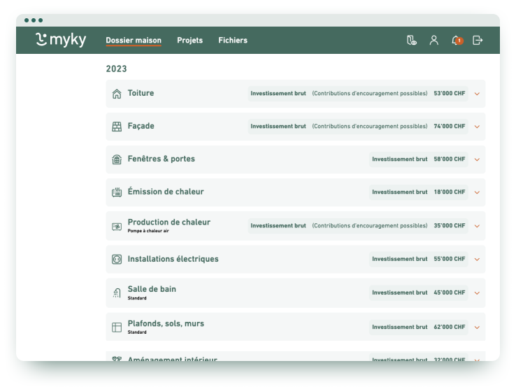
Task: Open the user profile icon
Action: (x=434, y=40)
